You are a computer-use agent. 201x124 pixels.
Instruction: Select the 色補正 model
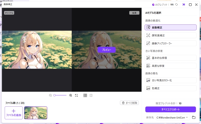[x=171, y=88]
